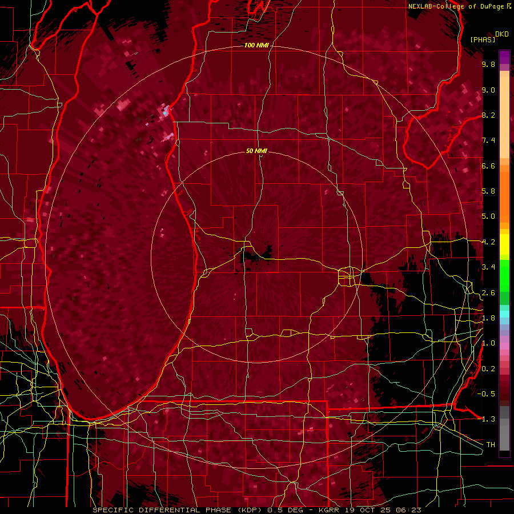The height and width of the screenshot is (514, 514).
Task: Pick the cyan segment of the color bar
Action: [504, 314]
